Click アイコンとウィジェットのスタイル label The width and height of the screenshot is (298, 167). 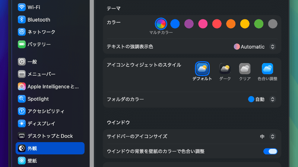pos(144,65)
